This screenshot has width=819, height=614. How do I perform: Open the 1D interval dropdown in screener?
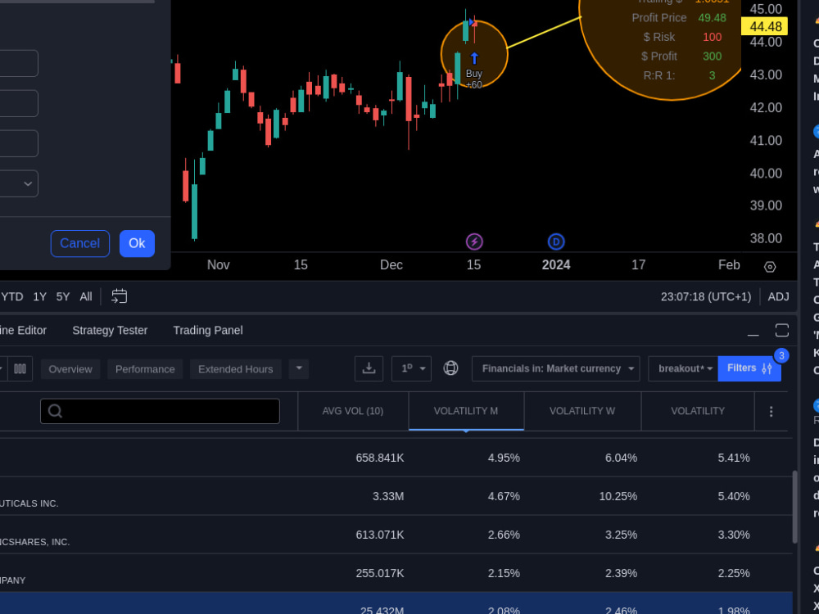(412, 368)
